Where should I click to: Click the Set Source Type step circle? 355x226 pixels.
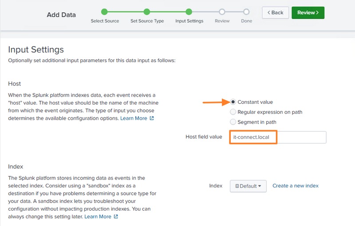tap(147, 12)
